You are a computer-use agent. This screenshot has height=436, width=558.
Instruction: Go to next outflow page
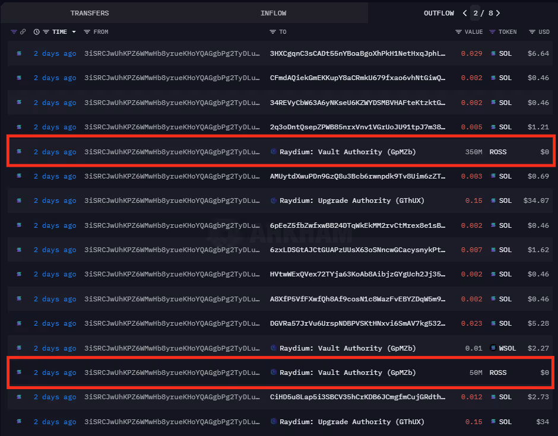click(x=498, y=13)
